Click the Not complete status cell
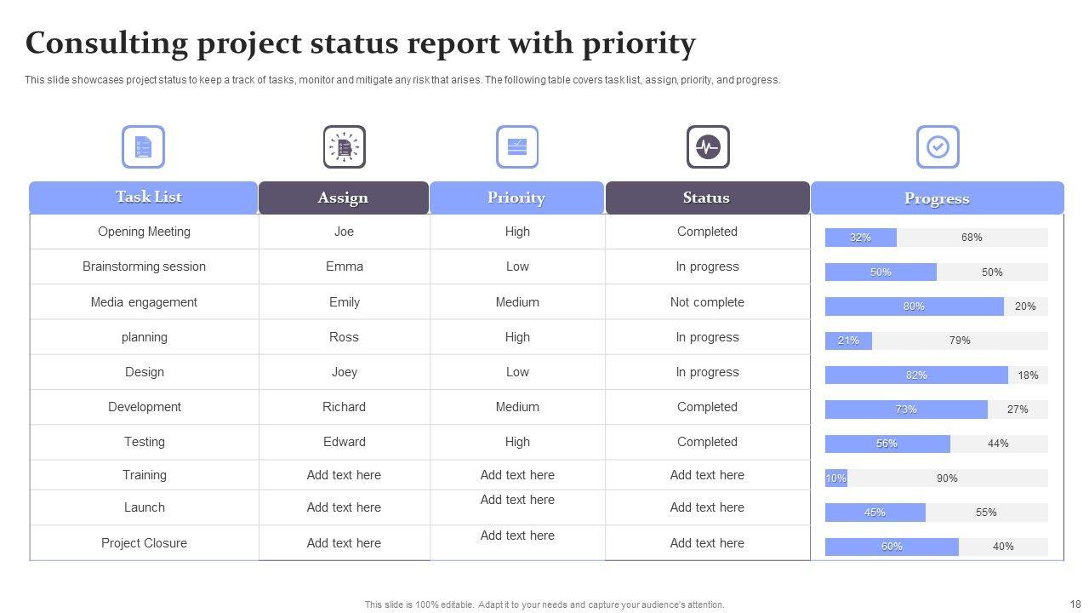The width and height of the screenshot is (1089, 613). 707,302
